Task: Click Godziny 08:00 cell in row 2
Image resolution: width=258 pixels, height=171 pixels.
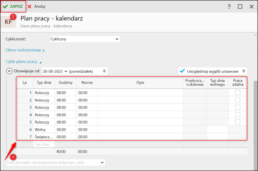Action: coord(66,100)
